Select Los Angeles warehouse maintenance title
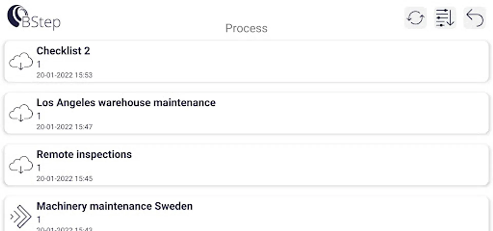The image size is (493, 231). tap(126, 103)
